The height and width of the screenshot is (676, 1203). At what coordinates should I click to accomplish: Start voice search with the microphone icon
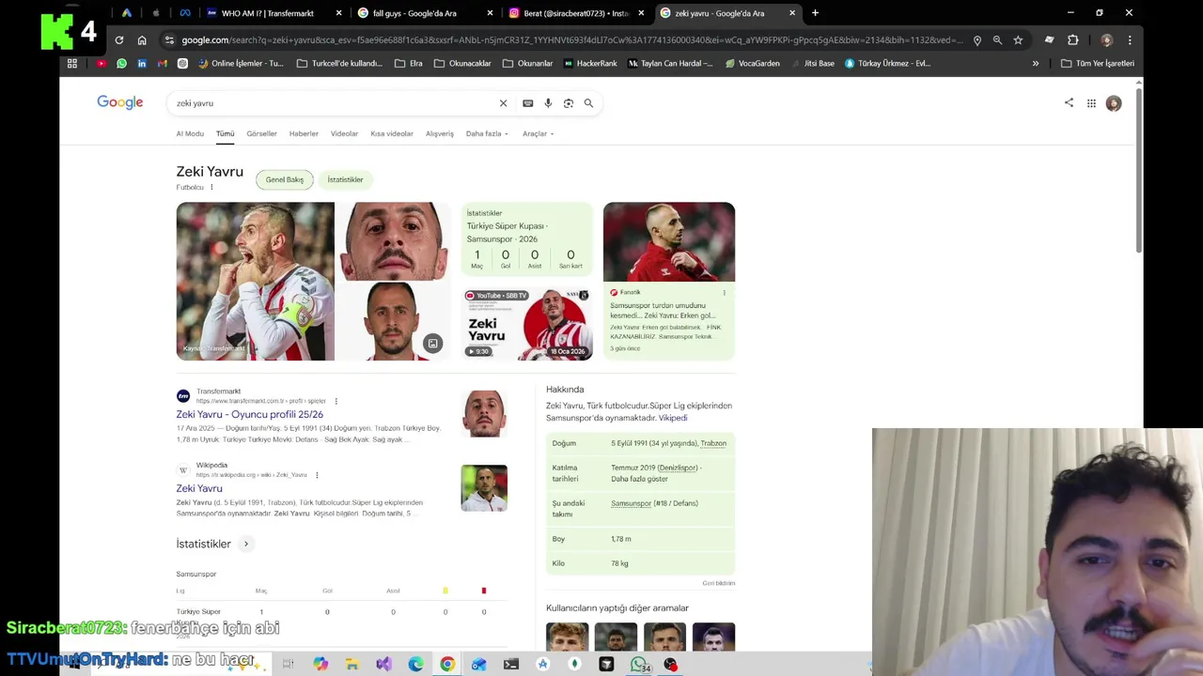(x=548, y=103)
